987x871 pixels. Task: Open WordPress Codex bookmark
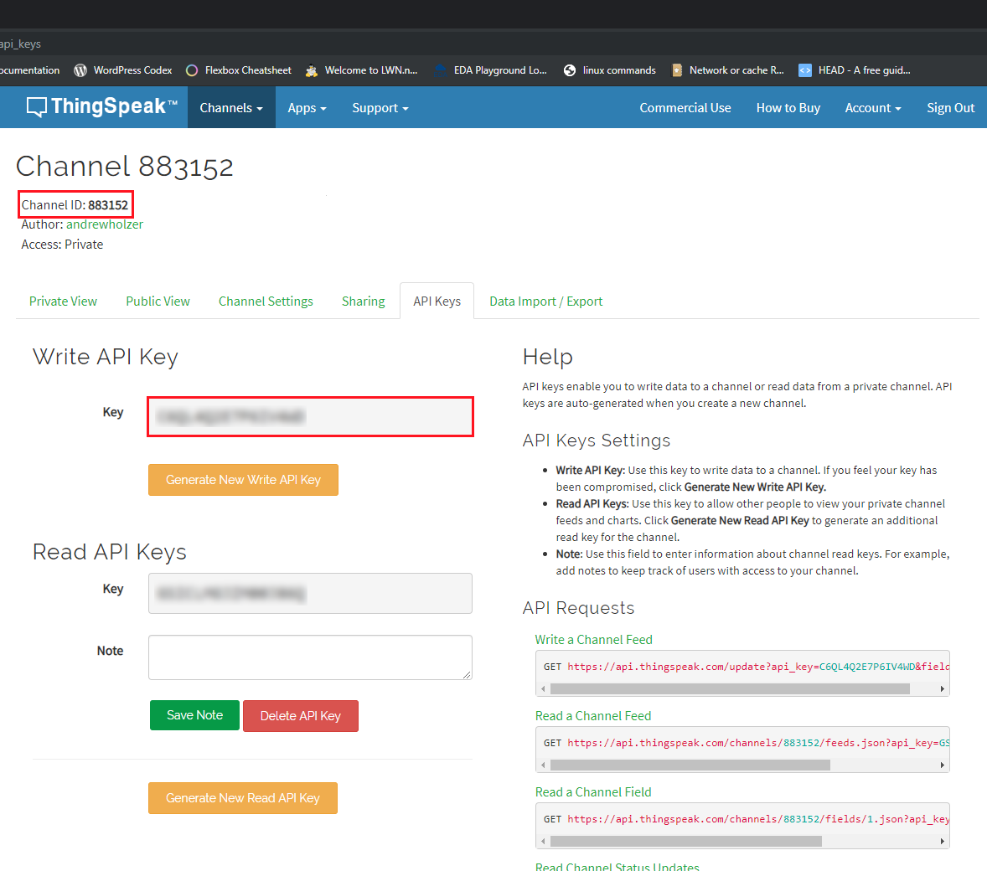(122, 70)
